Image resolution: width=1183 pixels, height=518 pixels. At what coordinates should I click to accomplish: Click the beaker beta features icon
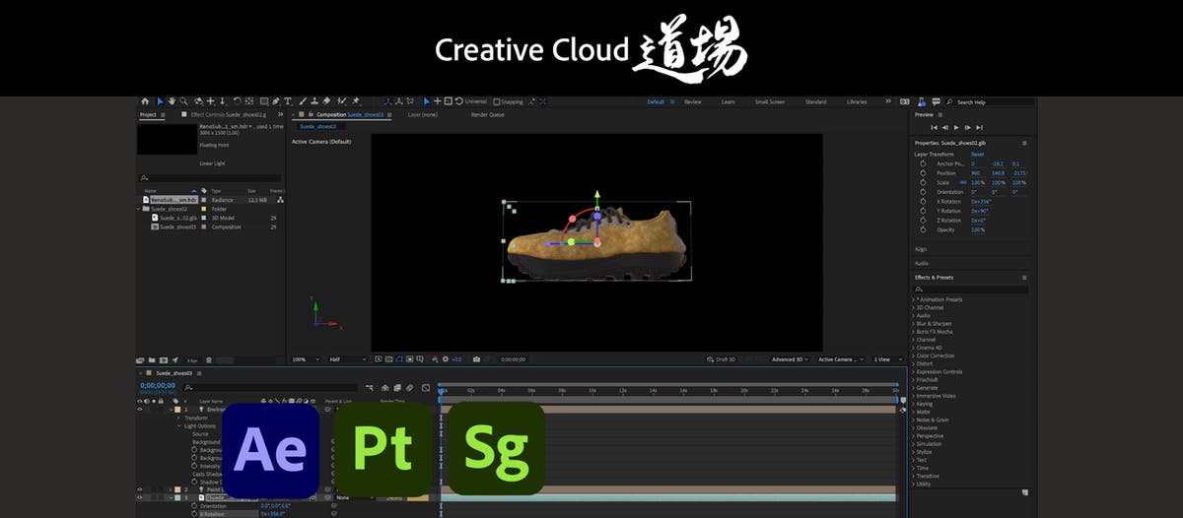[921, 101]
